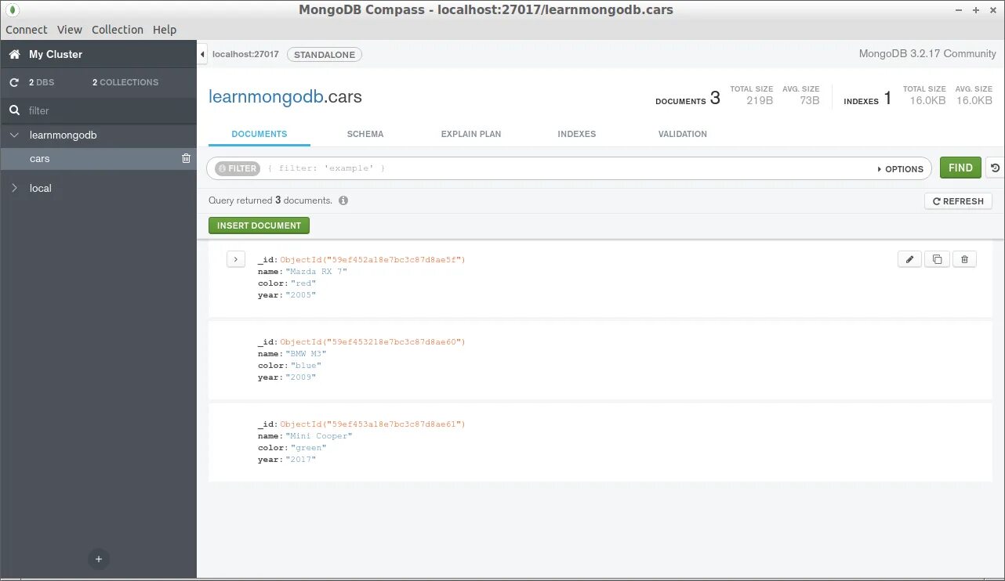Delete the Mazda RX 7 document
This screenshot has height=581, width=1005.
pos(964,259)
